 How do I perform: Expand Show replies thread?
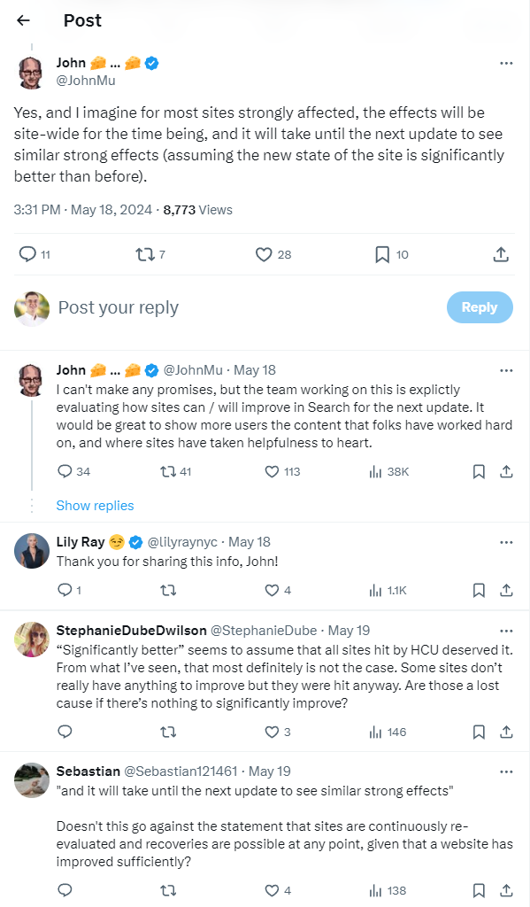pos(95,506)
